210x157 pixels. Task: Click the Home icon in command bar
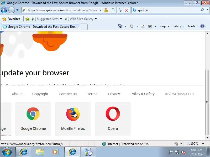120,26
